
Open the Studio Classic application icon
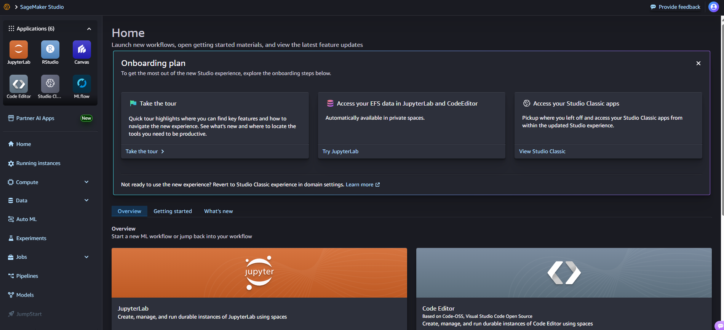click(50, 84)
